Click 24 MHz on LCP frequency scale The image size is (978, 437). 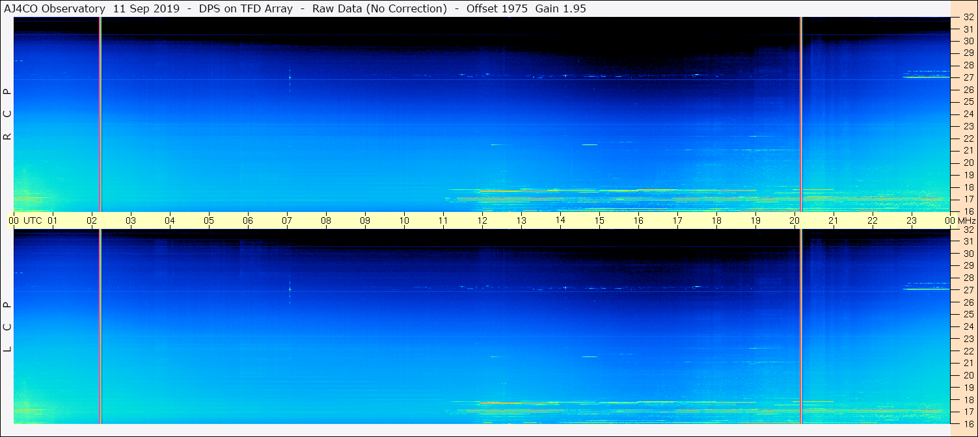[968, 326]
